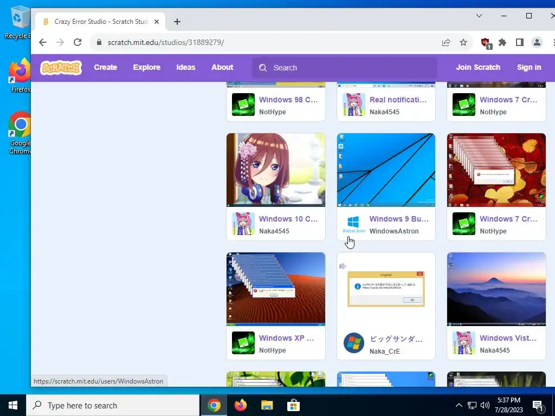The height and width of the screenshot is (416, 555).
Task: Open the Chrome profile avatar
Action: (x=537, y=42)
